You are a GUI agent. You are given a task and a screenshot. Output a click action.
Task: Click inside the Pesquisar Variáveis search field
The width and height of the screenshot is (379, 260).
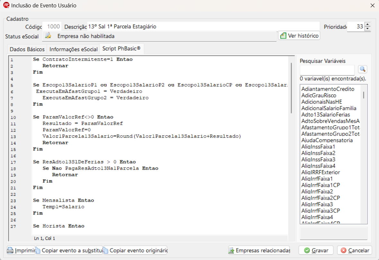327,70
